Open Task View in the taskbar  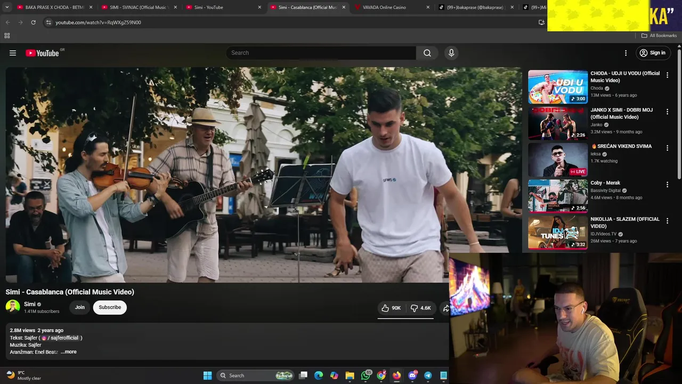pos(303,375)
